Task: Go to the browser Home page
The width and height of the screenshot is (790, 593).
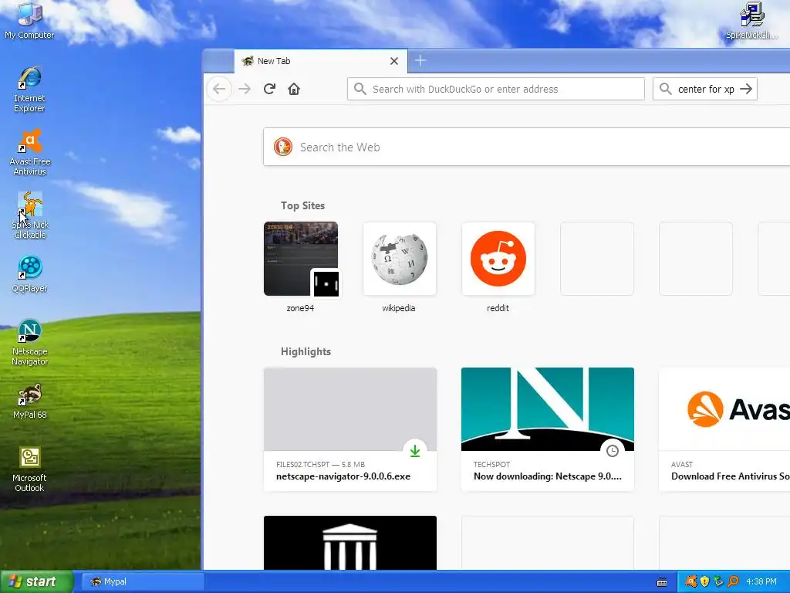Action: click(x=294, y=90)
